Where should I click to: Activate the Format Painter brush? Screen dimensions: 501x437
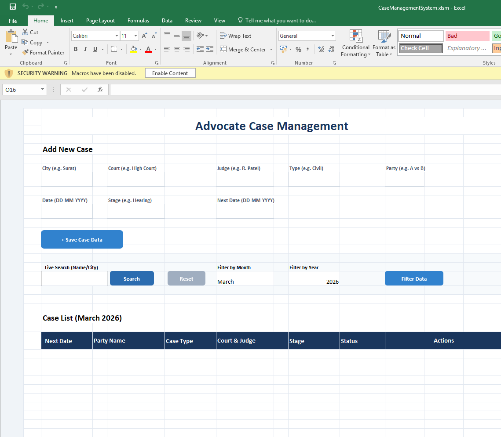(x=25, y=52)
